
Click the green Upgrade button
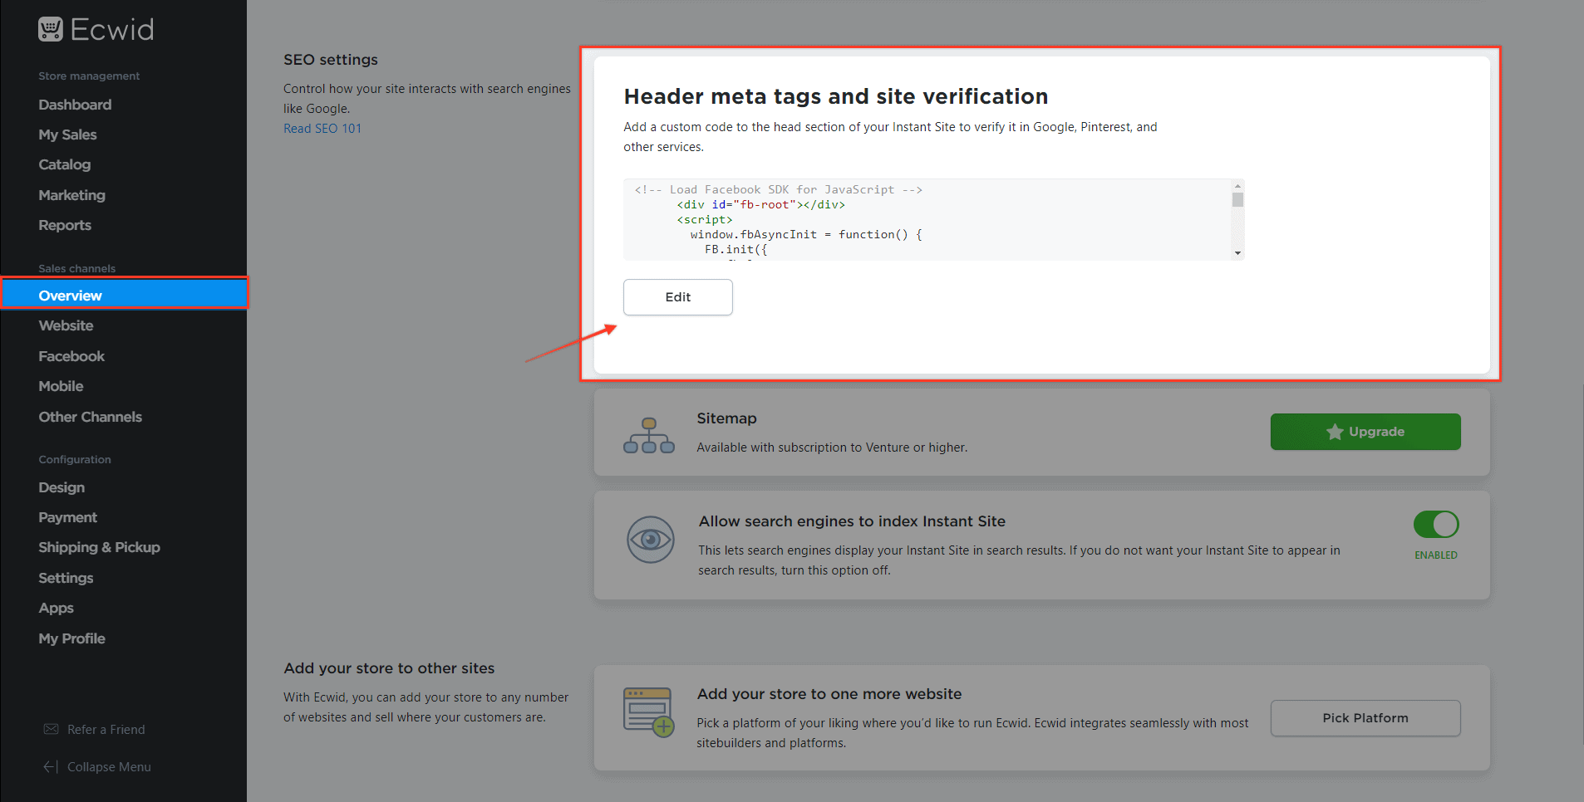click(1365, 432)
